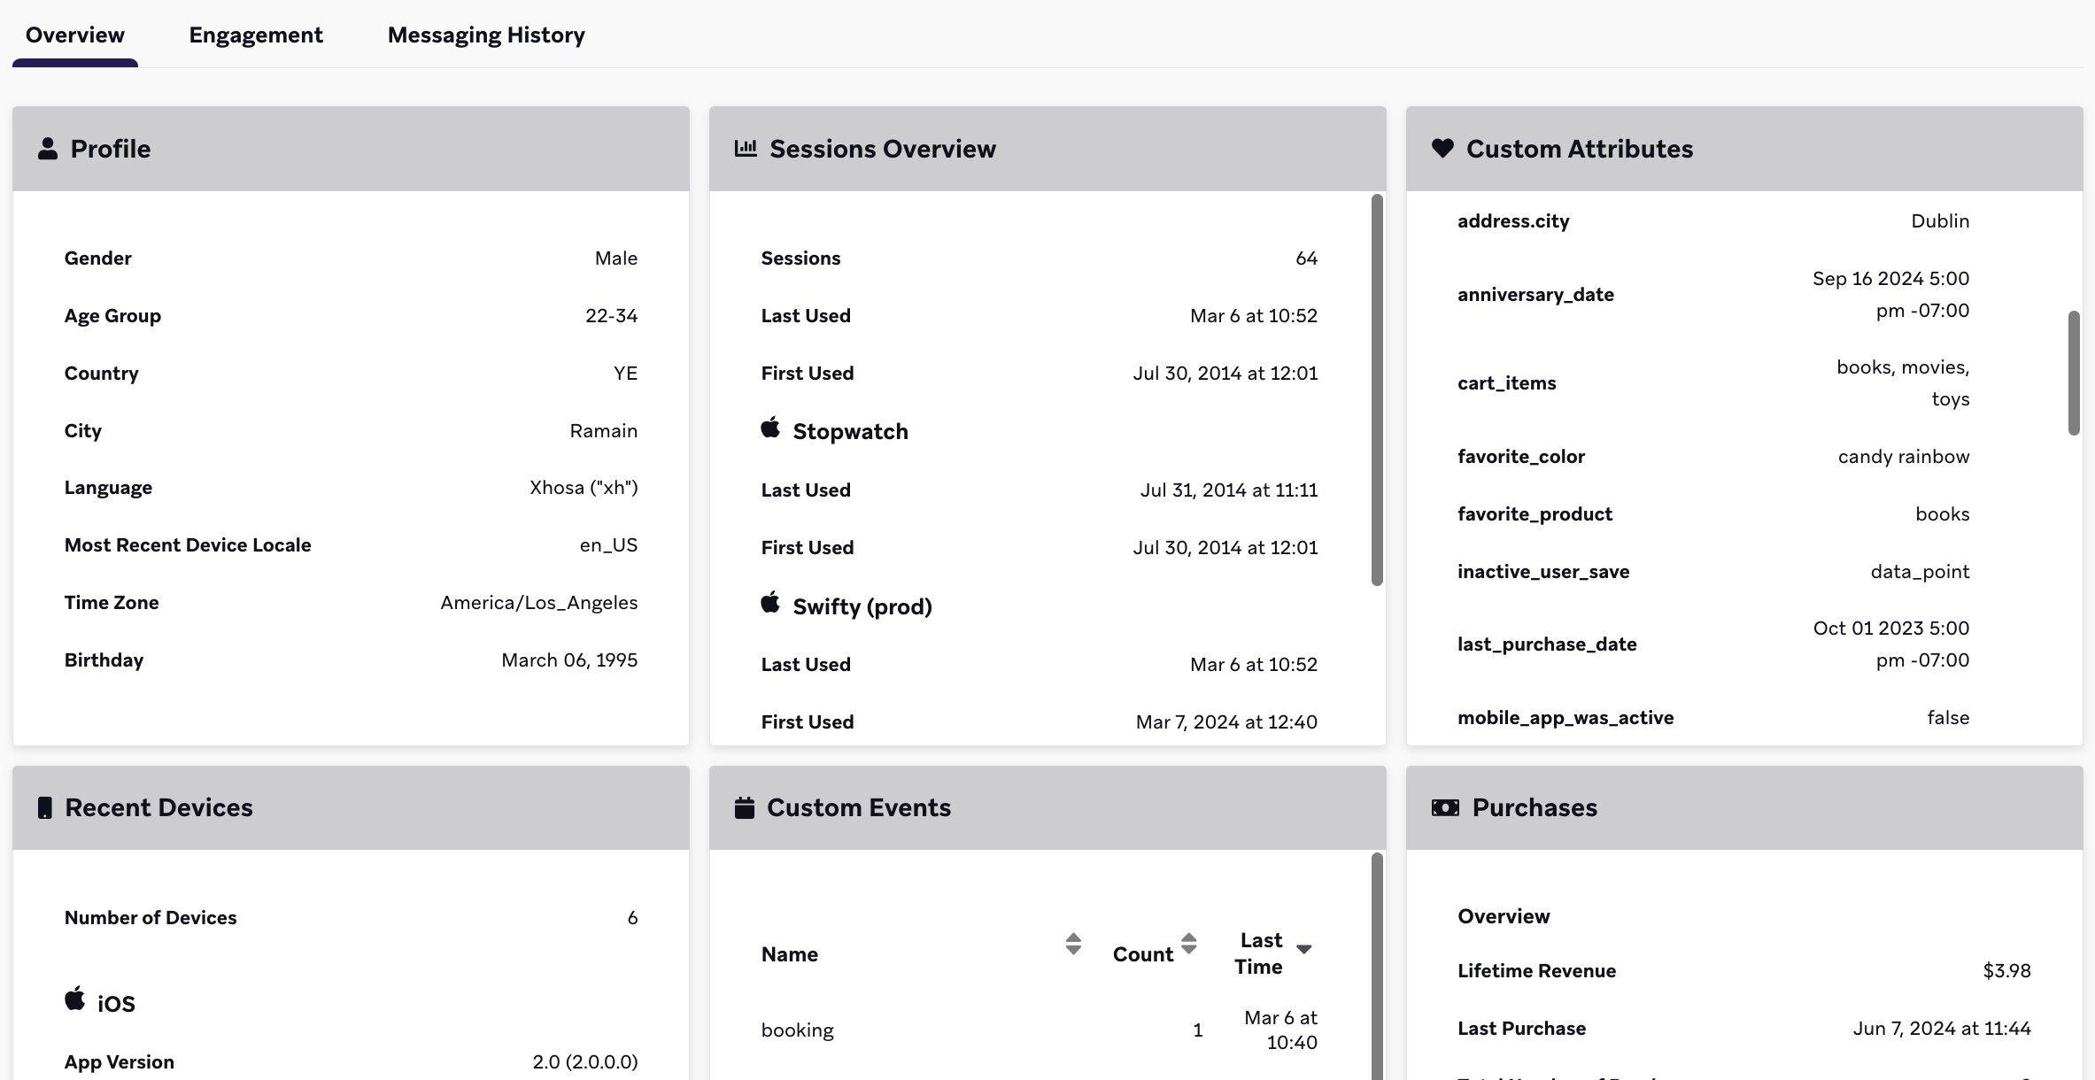Click the Purchases money icon
Screen dimensions: 2095x1080
click(x=1445, y=807)
